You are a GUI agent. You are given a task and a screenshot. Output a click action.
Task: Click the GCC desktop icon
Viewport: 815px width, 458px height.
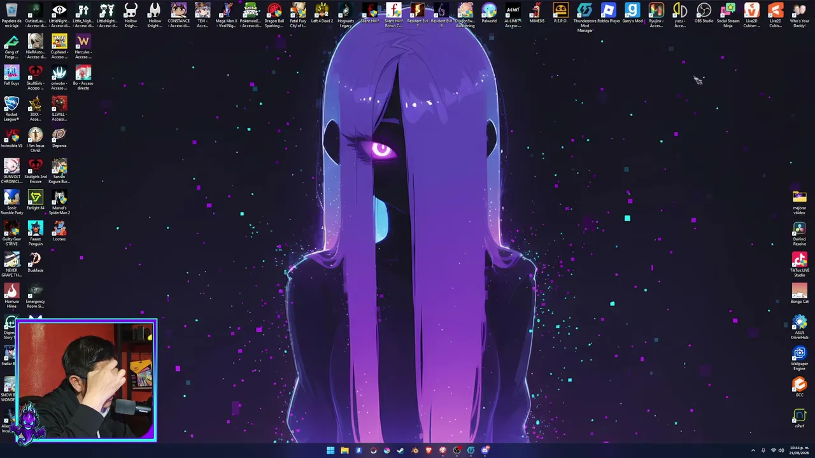click(799, 387)
